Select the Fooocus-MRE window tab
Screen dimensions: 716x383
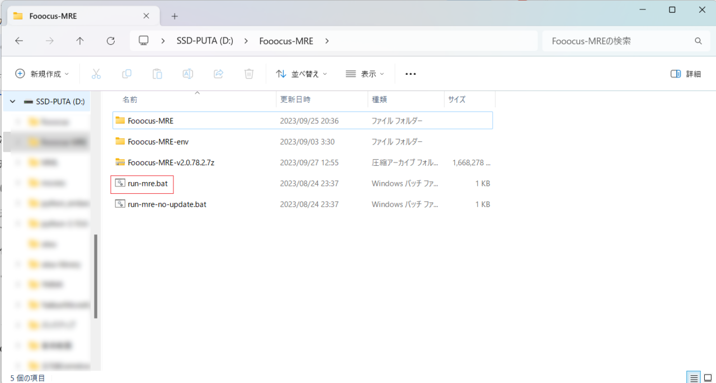click(x=78, y=16)
